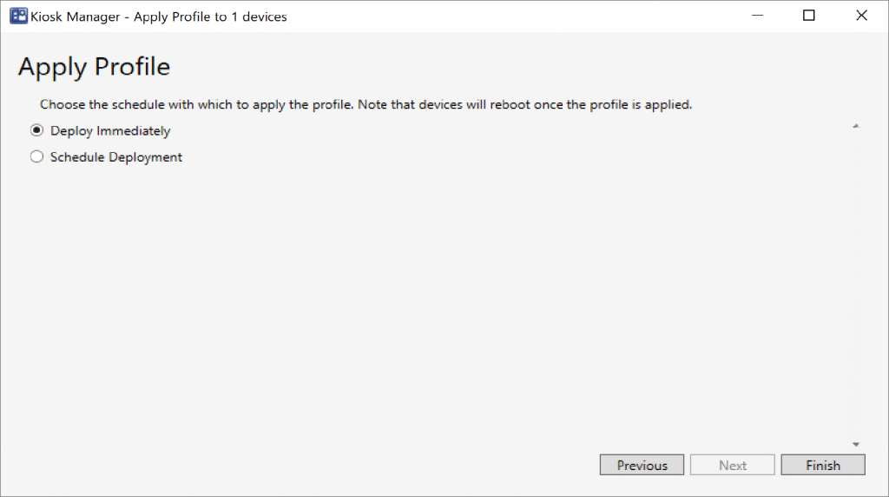This screenshot has height=497, width=889.
Task: Maximize the Apply Profile window
Action: pos(809,16)
